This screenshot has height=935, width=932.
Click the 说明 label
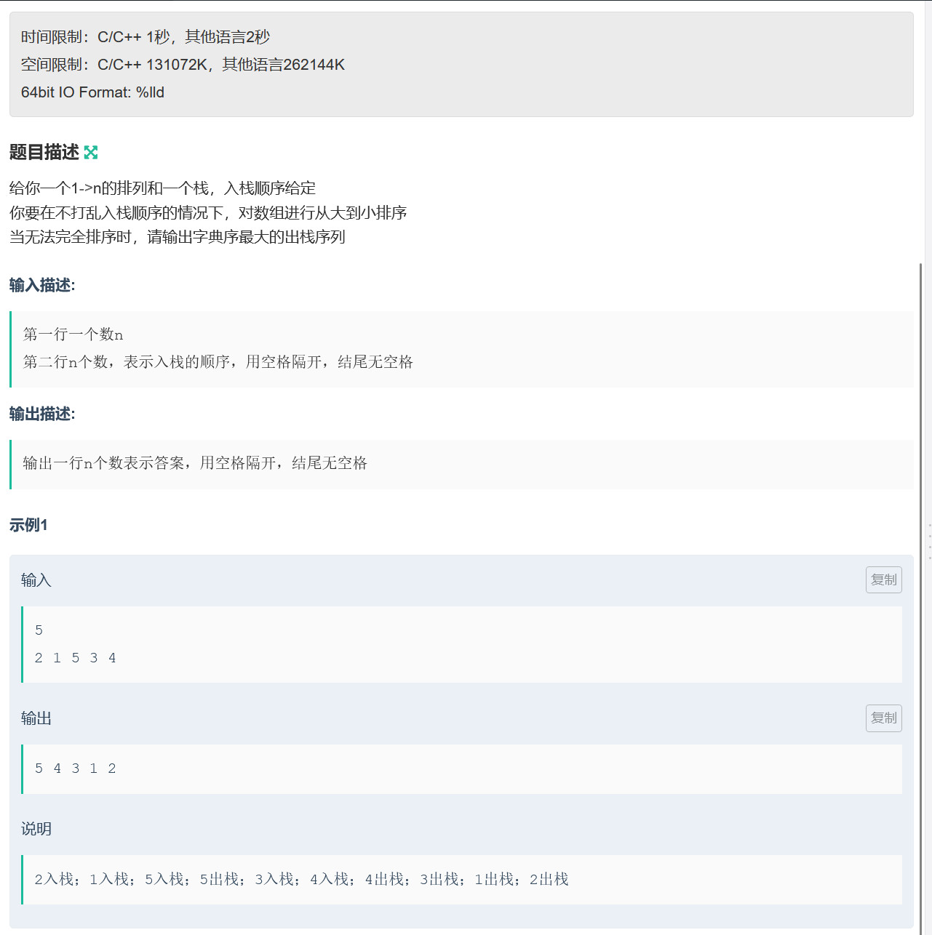pyautogui.click(x=36, y=829)
